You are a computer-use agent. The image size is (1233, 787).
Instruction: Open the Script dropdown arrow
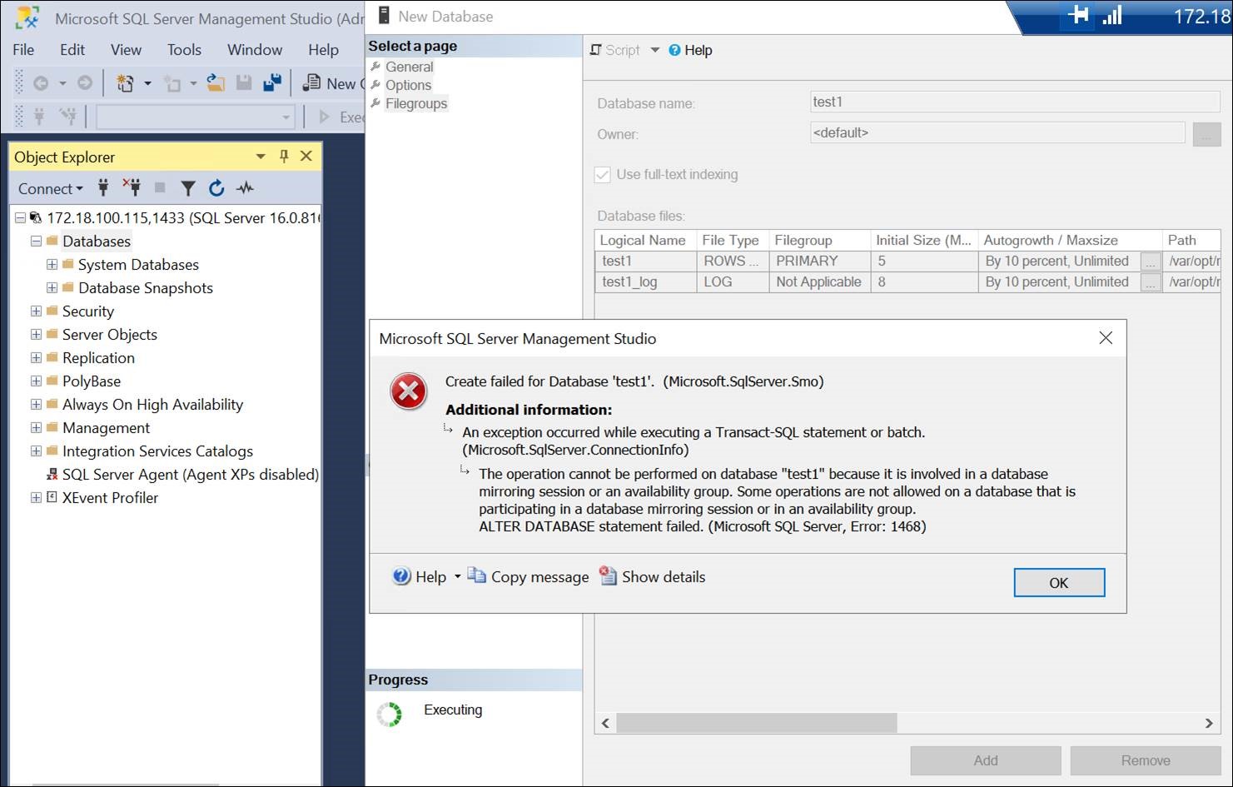[x=655, y=50]
